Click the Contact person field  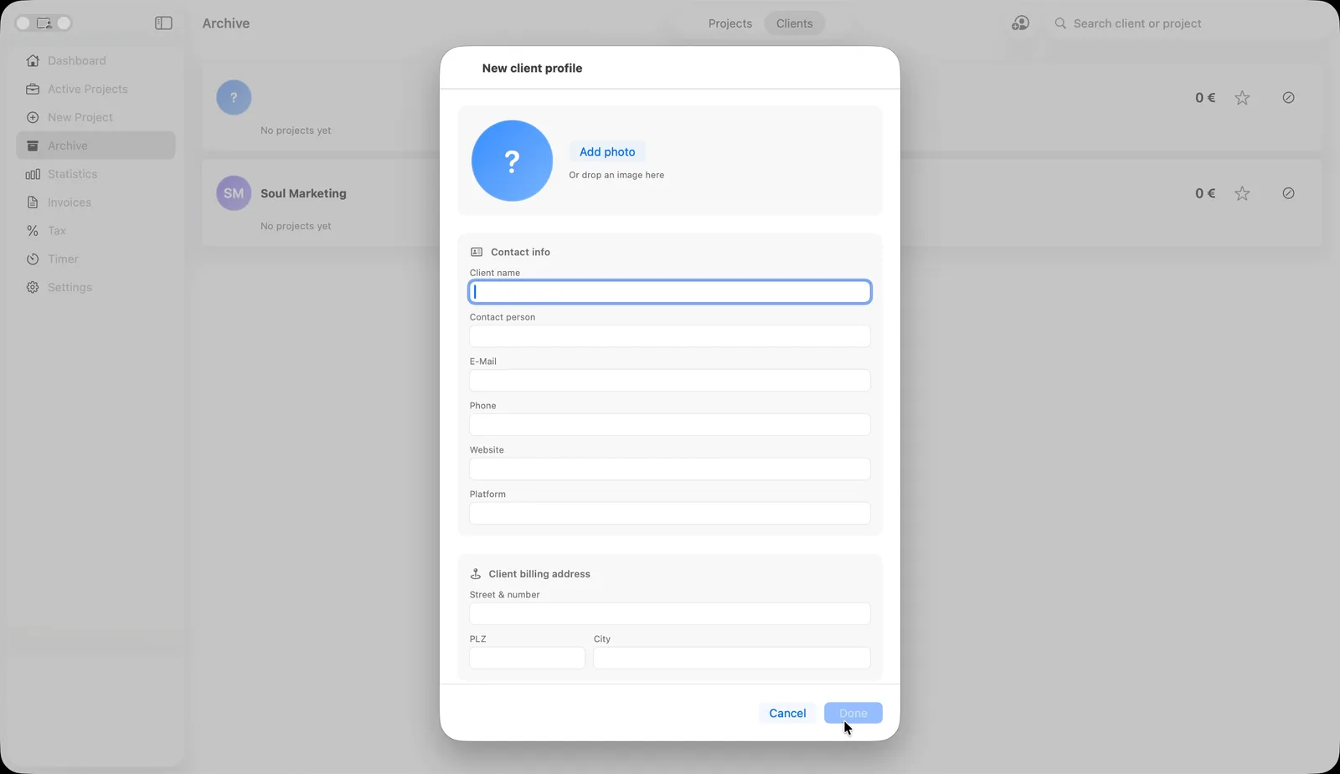click(x=670, y=336)
